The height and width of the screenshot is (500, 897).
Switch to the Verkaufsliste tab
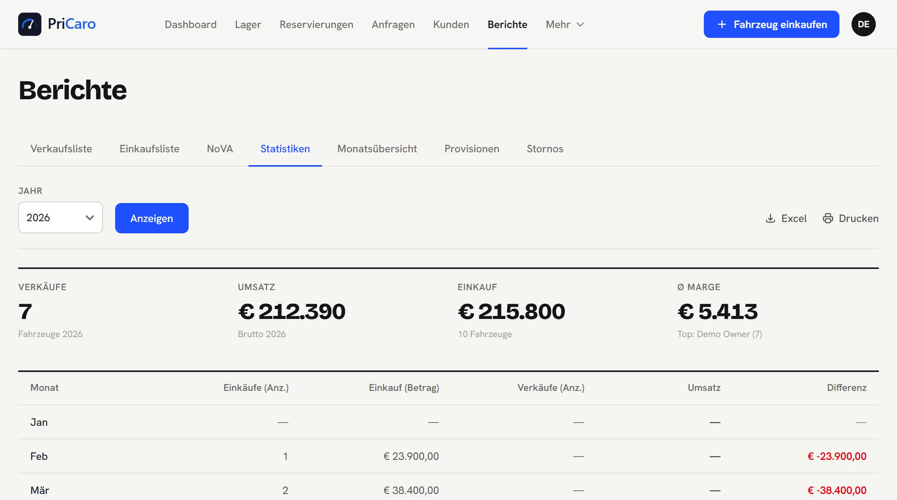(x=61, y=148)
